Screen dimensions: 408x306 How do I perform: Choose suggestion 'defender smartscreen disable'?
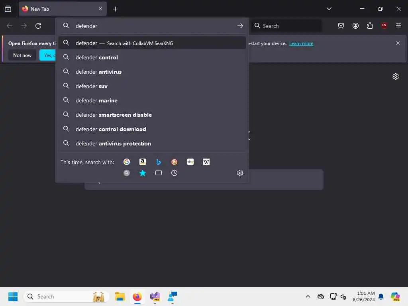[152, 115]
